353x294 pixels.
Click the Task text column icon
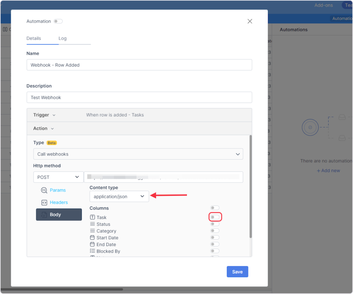[x=92, y=217]
